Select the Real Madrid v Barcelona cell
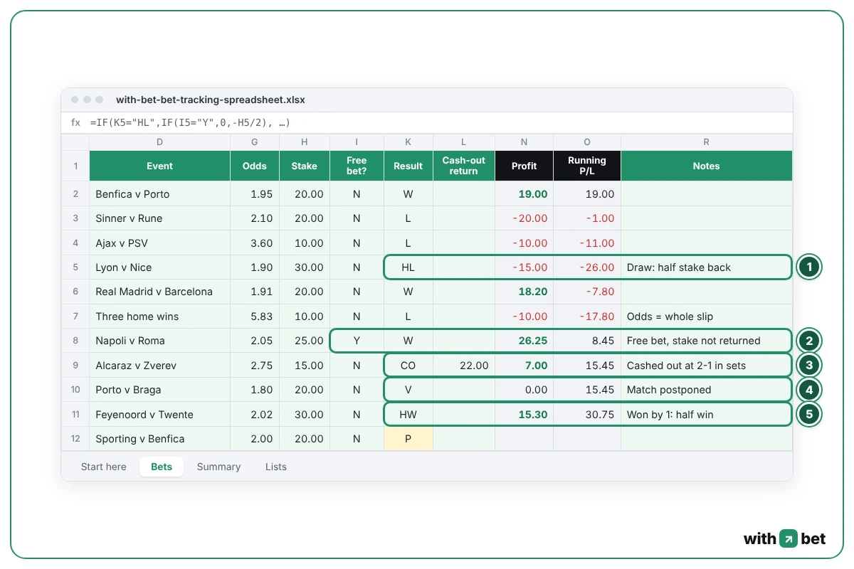Screen dimensions: 854x569 (x=159, y=292)
